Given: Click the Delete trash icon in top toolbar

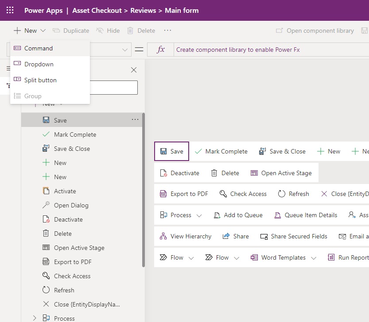Looking at the screenshot, I should 130,31.
